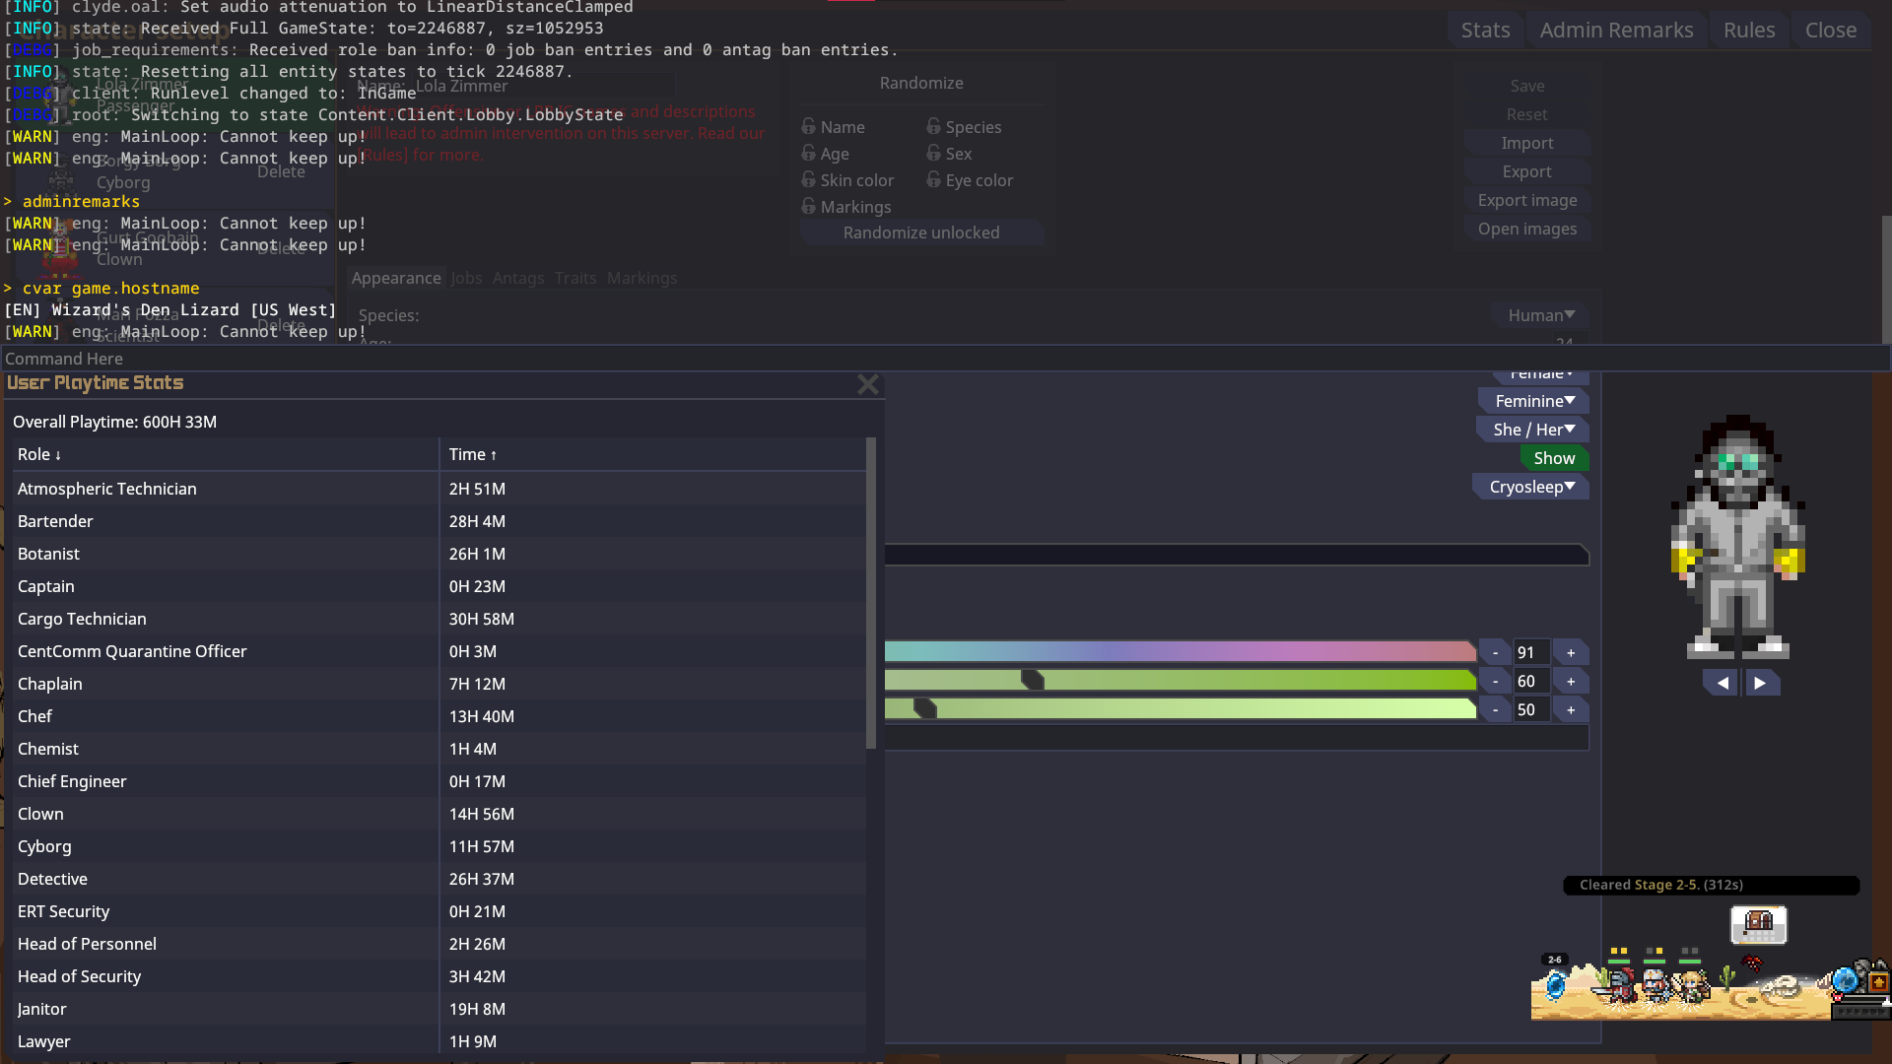1892x1064 pixels.
Task: Toggle the Skin color randomize lock
Action: point(808,180)
